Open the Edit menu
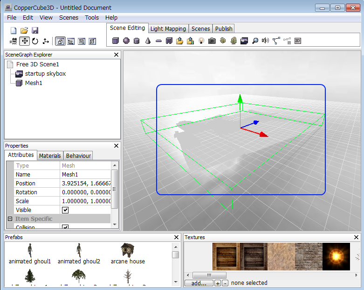The width and height of the screenshot is (364, 290). [28, 18]
